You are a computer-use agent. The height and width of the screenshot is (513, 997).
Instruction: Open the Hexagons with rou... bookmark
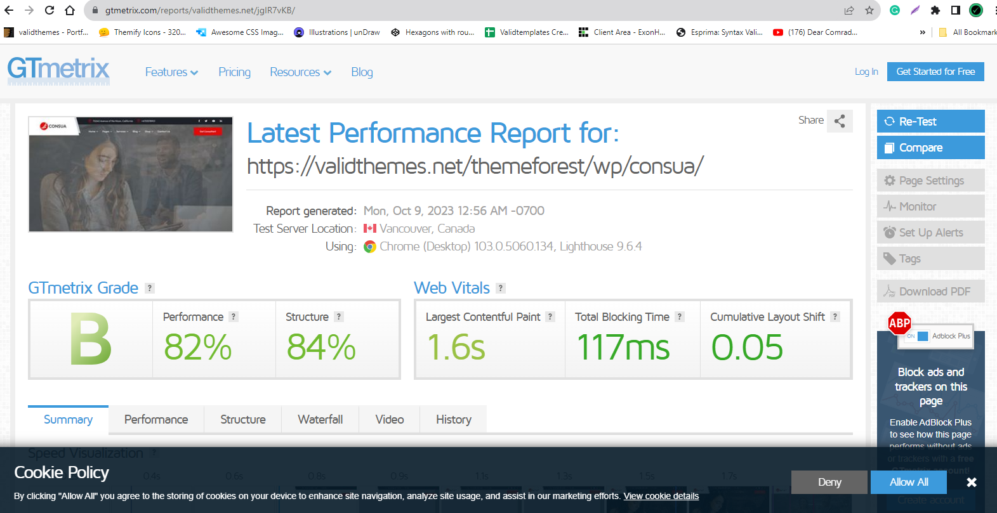click(433, 32)
